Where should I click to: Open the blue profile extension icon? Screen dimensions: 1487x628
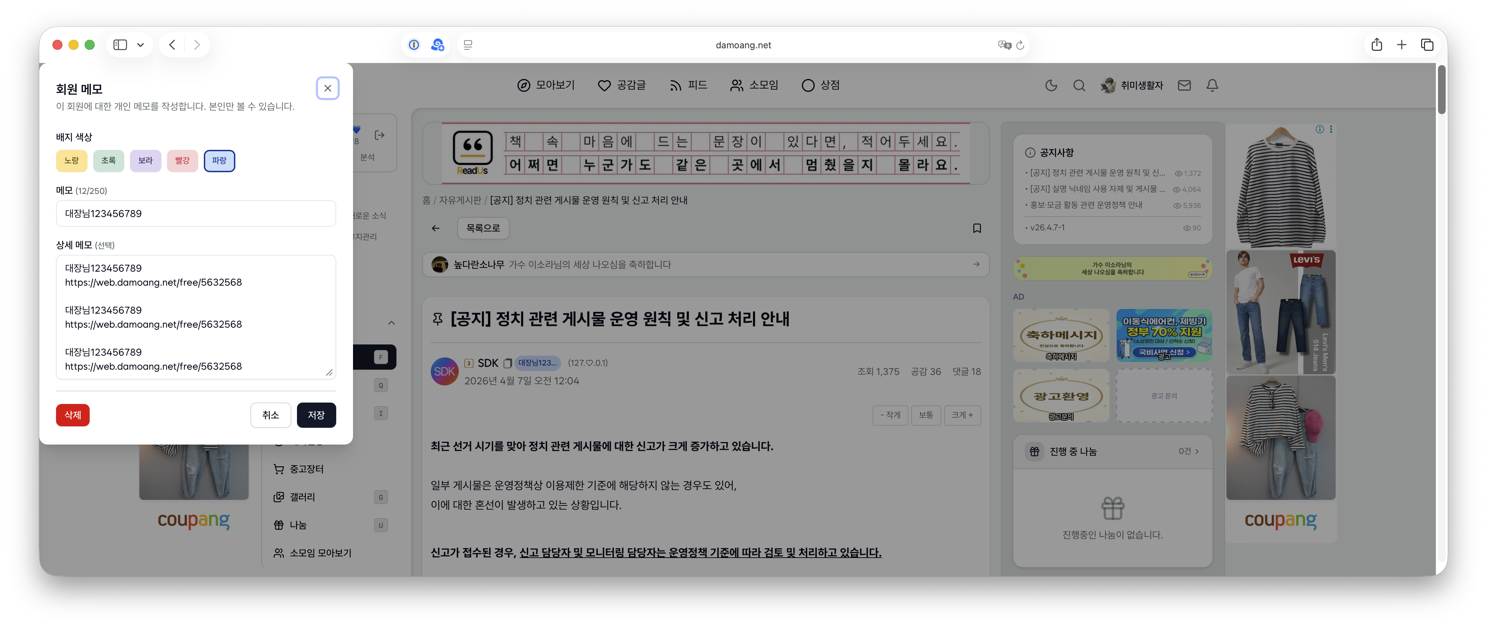(438, 44)
